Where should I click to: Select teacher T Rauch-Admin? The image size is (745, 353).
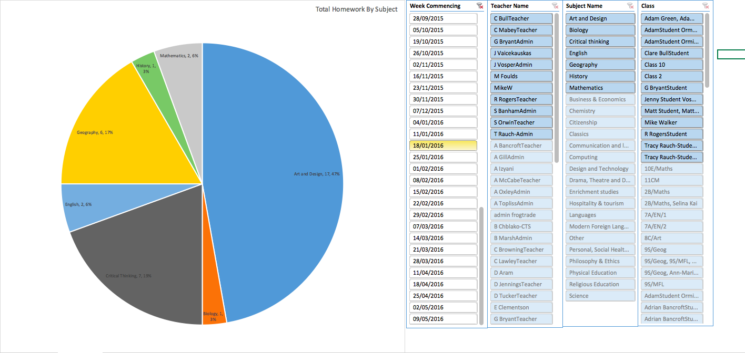pyautogui.click(x=521, y=134)
